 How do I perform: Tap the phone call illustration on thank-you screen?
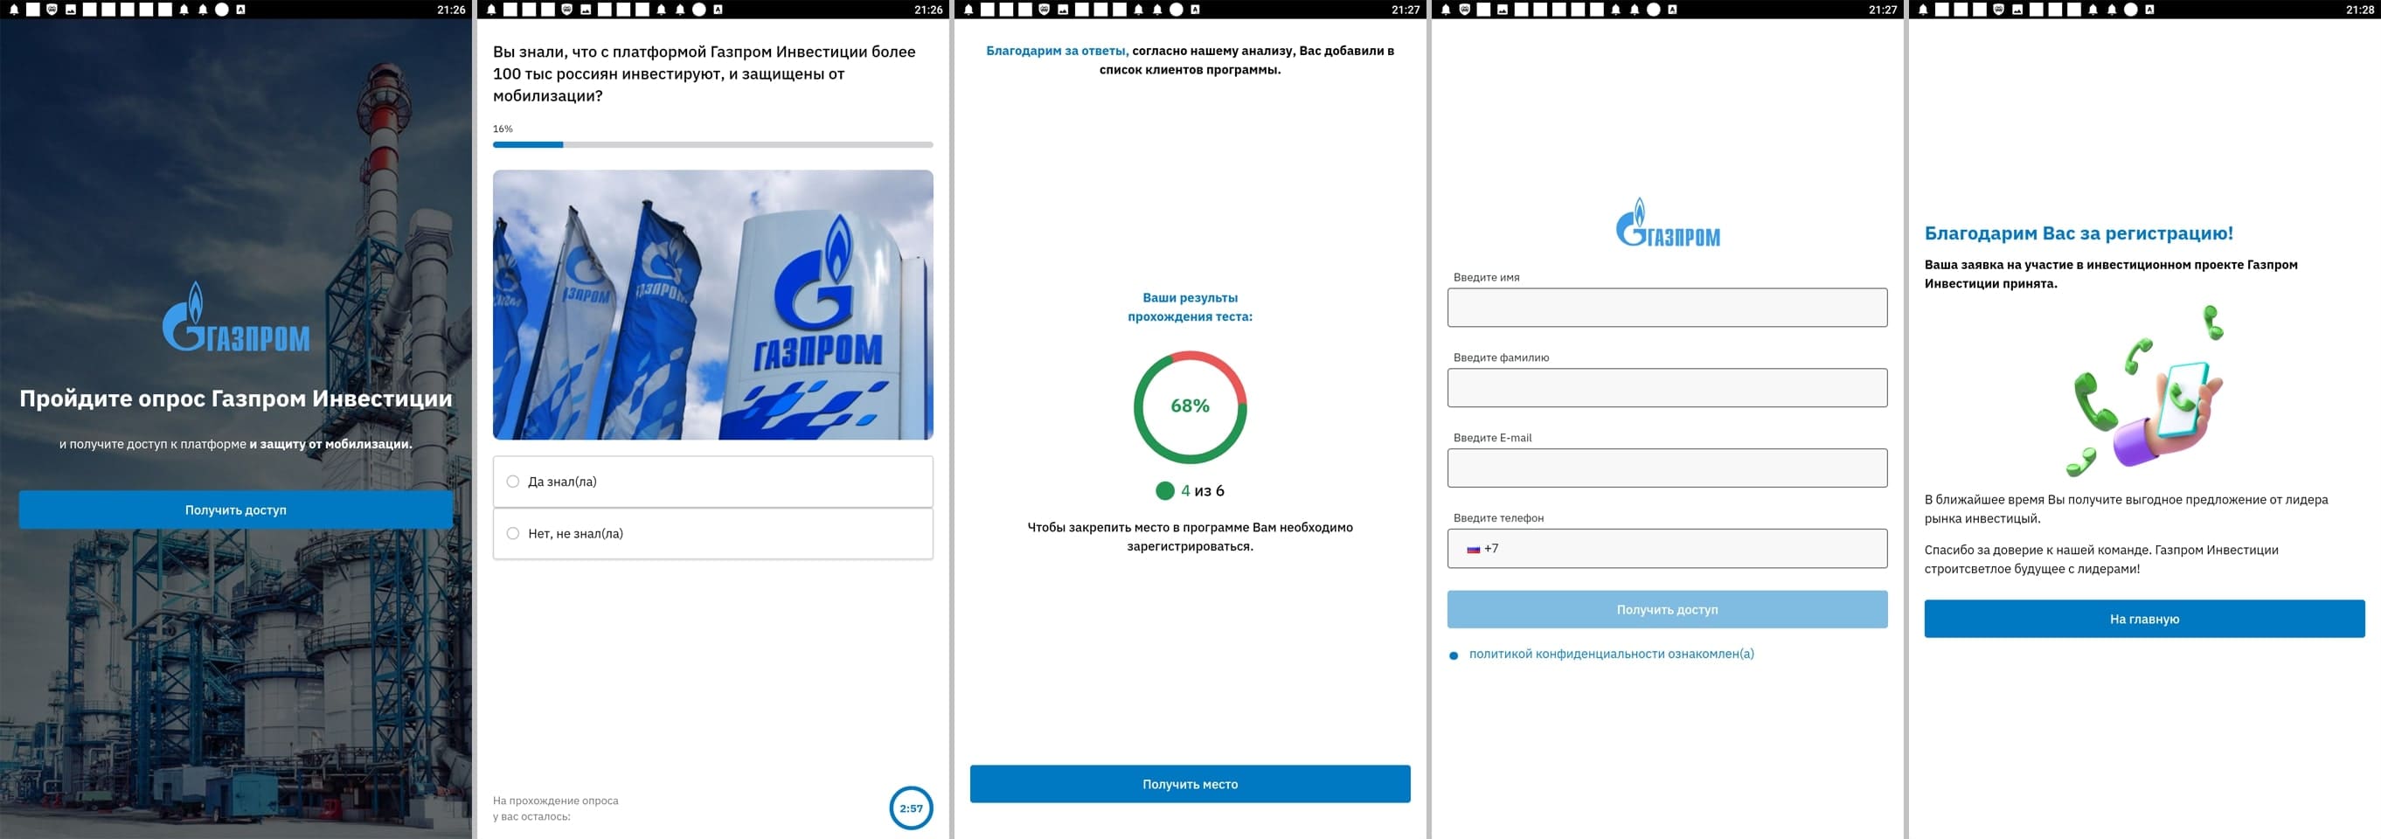(x=2144, y=391)
